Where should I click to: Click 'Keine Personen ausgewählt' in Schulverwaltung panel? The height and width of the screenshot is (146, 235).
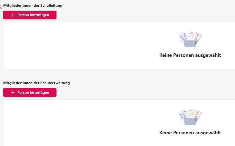tap(190, 133)
